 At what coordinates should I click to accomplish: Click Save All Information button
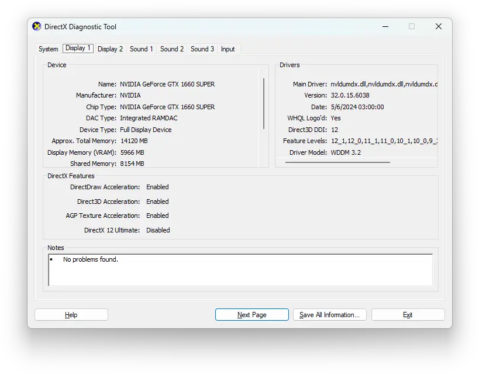pos(330,315)
